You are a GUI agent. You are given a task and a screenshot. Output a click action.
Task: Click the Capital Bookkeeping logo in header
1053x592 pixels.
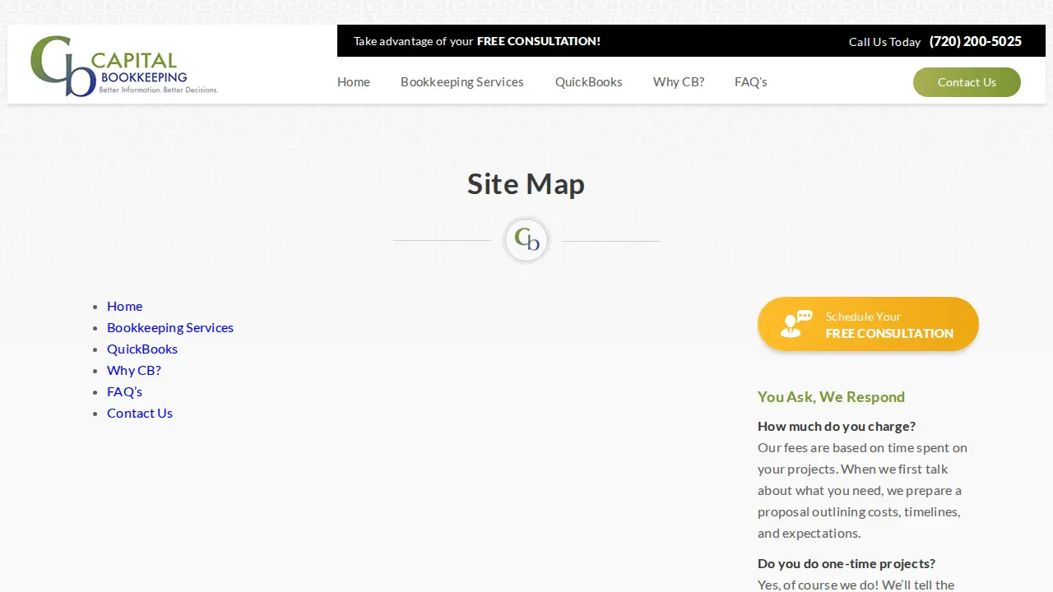coord(123,66)
